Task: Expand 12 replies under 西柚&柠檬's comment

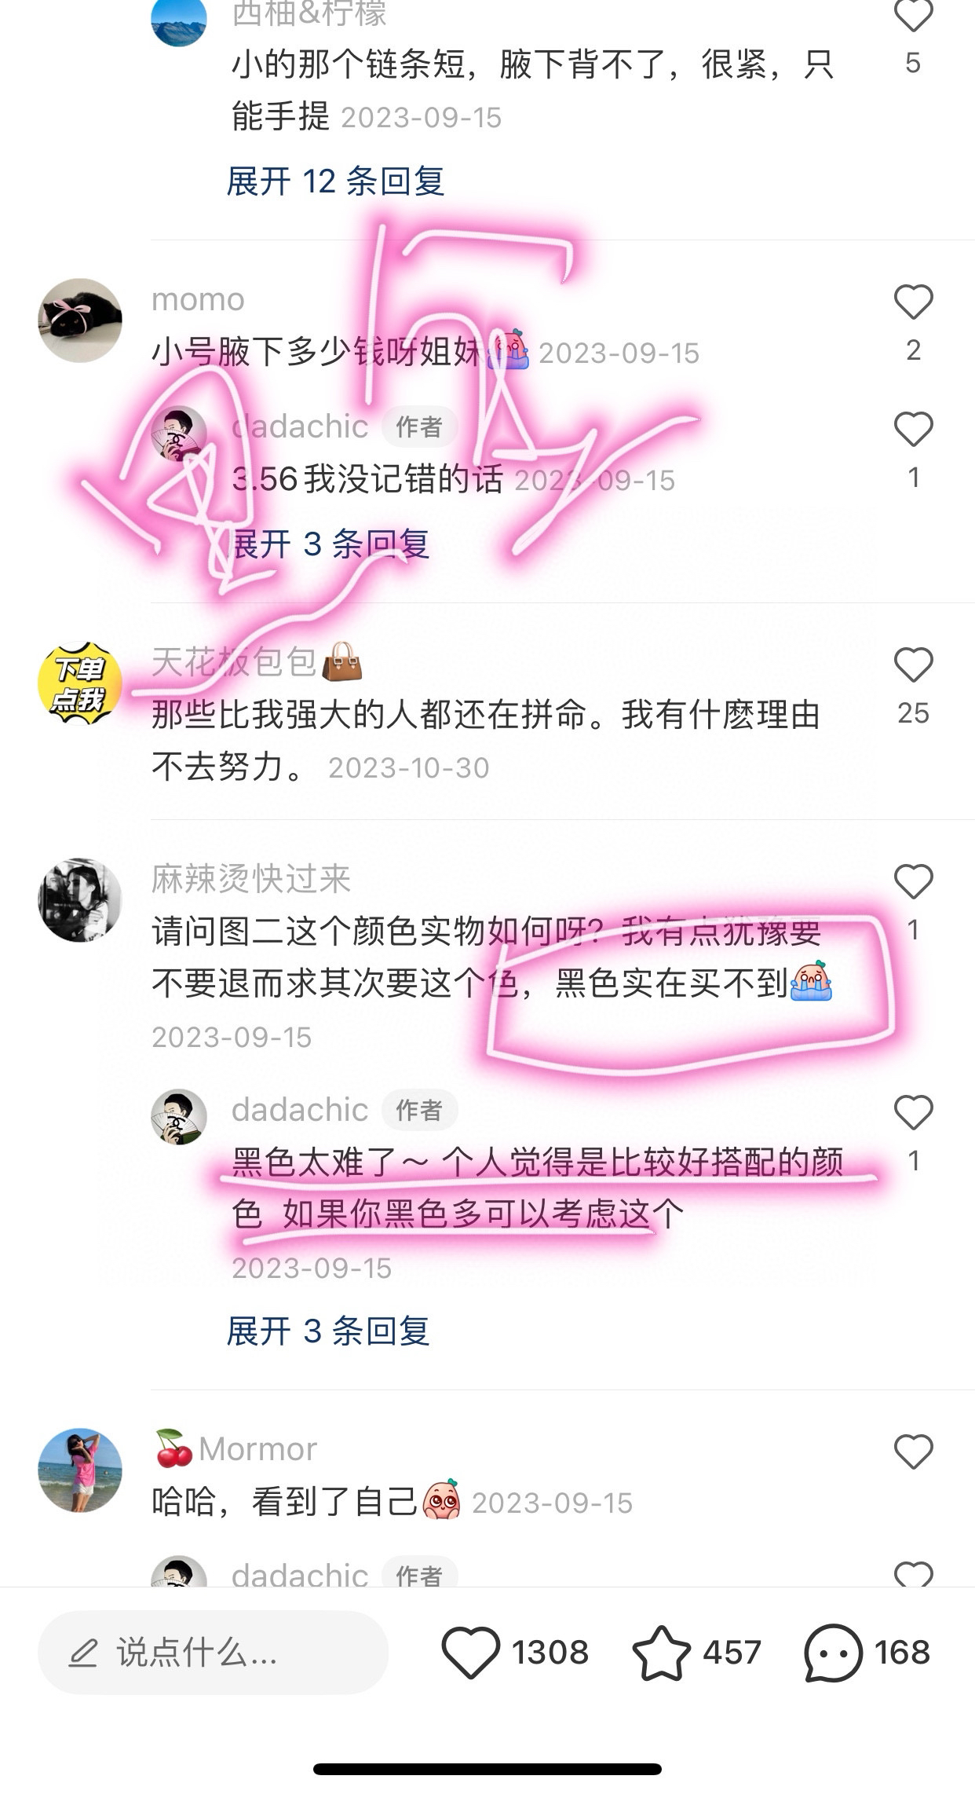Action: coord(336,181)
